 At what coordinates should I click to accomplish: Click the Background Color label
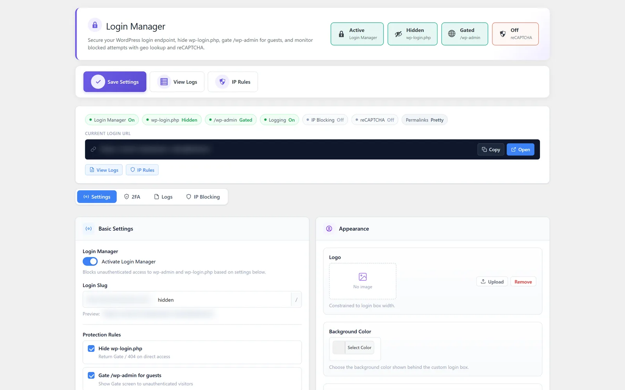(x=350, y=331)
